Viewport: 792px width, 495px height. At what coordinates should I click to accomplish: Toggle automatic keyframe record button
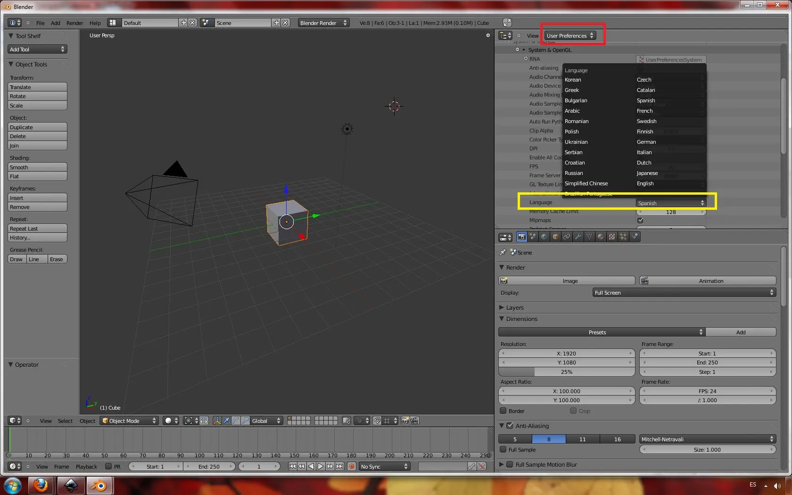(x=351, y=466)
